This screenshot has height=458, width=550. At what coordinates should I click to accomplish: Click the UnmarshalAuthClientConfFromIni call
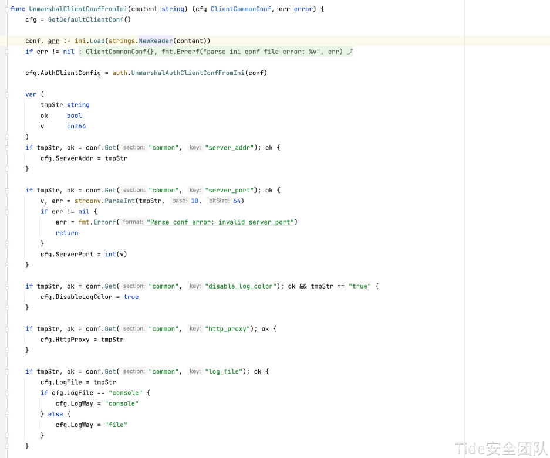[188, 73]
